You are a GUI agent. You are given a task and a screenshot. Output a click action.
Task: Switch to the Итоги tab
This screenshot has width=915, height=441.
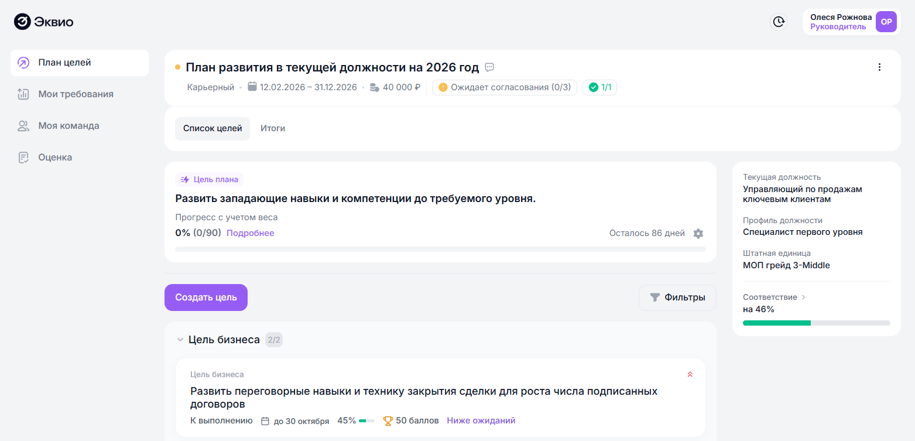pyautogui.click(x=273, y=128)
